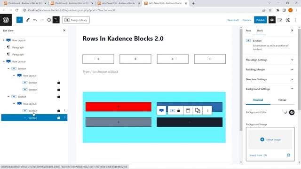Viewport: 301px width, 169px height.
Task: Click the post title Rows In Kadence Blocks 2.0
Action: pos(123,38)
